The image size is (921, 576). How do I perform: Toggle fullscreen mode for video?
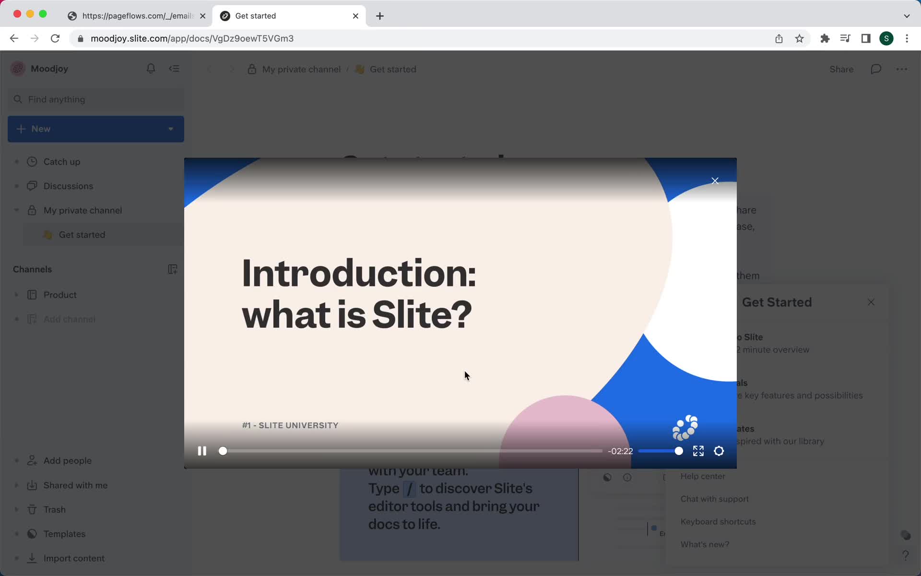coord(699,451)
